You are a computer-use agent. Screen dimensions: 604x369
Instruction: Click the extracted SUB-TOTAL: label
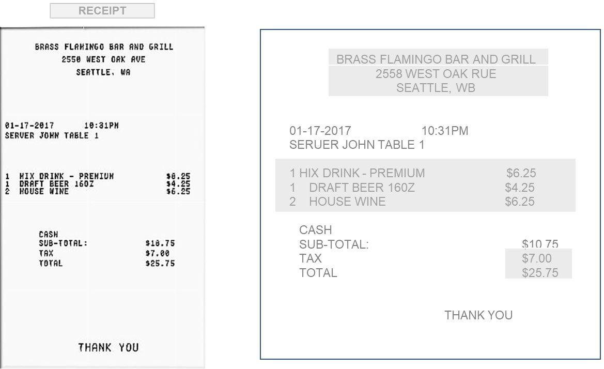(x=334, y=244)
